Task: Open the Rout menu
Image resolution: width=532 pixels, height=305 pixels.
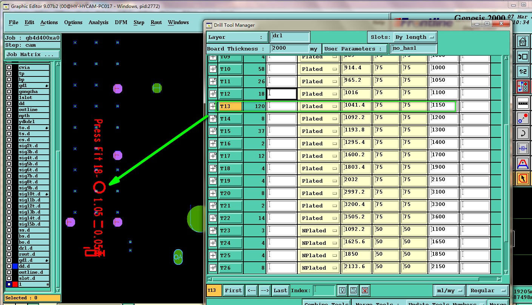Action: click(x=156, y=22)
